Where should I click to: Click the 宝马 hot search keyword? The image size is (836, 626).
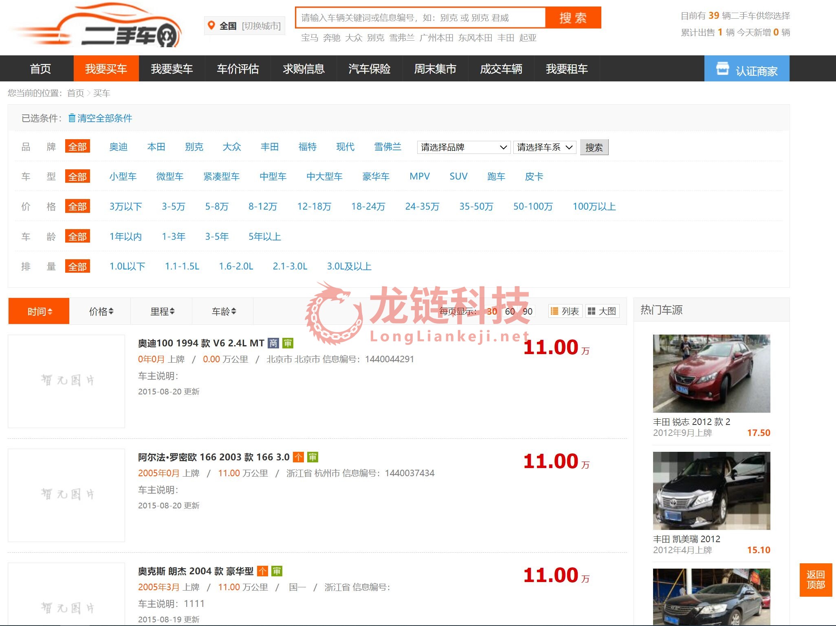(x=310, y=38)
